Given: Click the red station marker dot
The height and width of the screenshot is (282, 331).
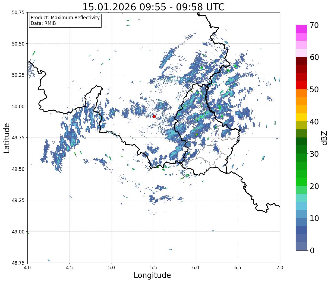Looking at the screenshot, I should point(154,116).
